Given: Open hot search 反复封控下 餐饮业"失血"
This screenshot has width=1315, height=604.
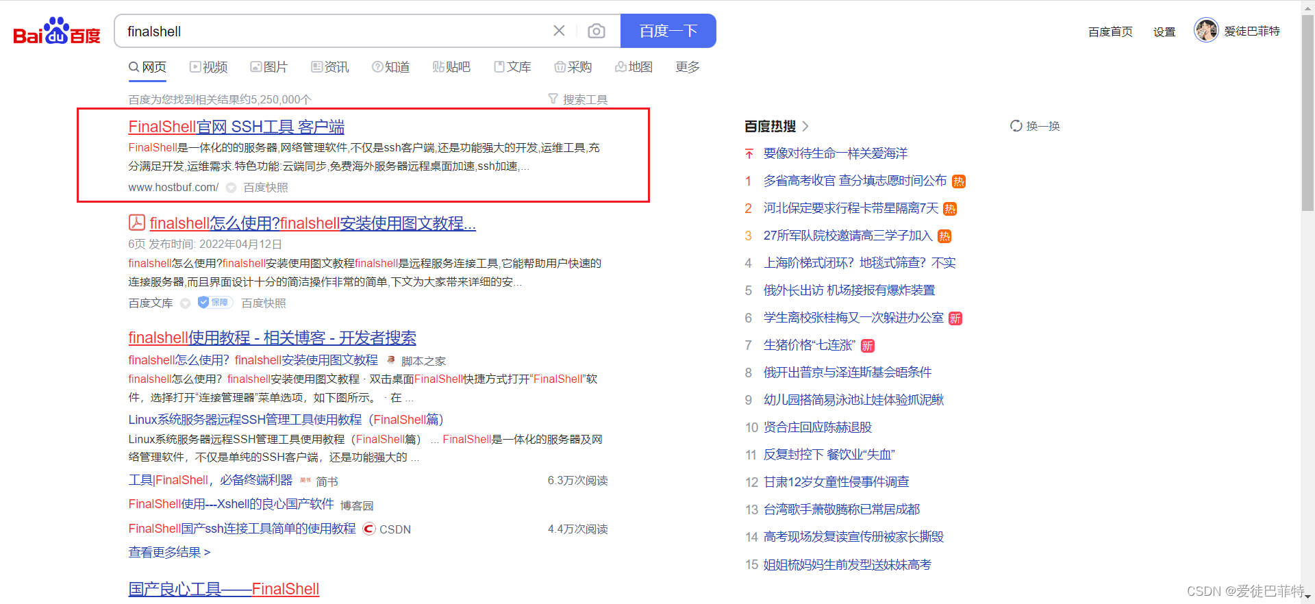Looking at the screenshot, I should tap(829, 455).
